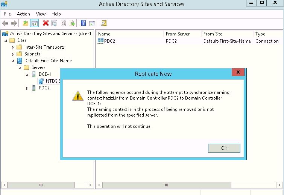Click the list pane scroll left arrow
284x195 pixels.
coord(99,185)
